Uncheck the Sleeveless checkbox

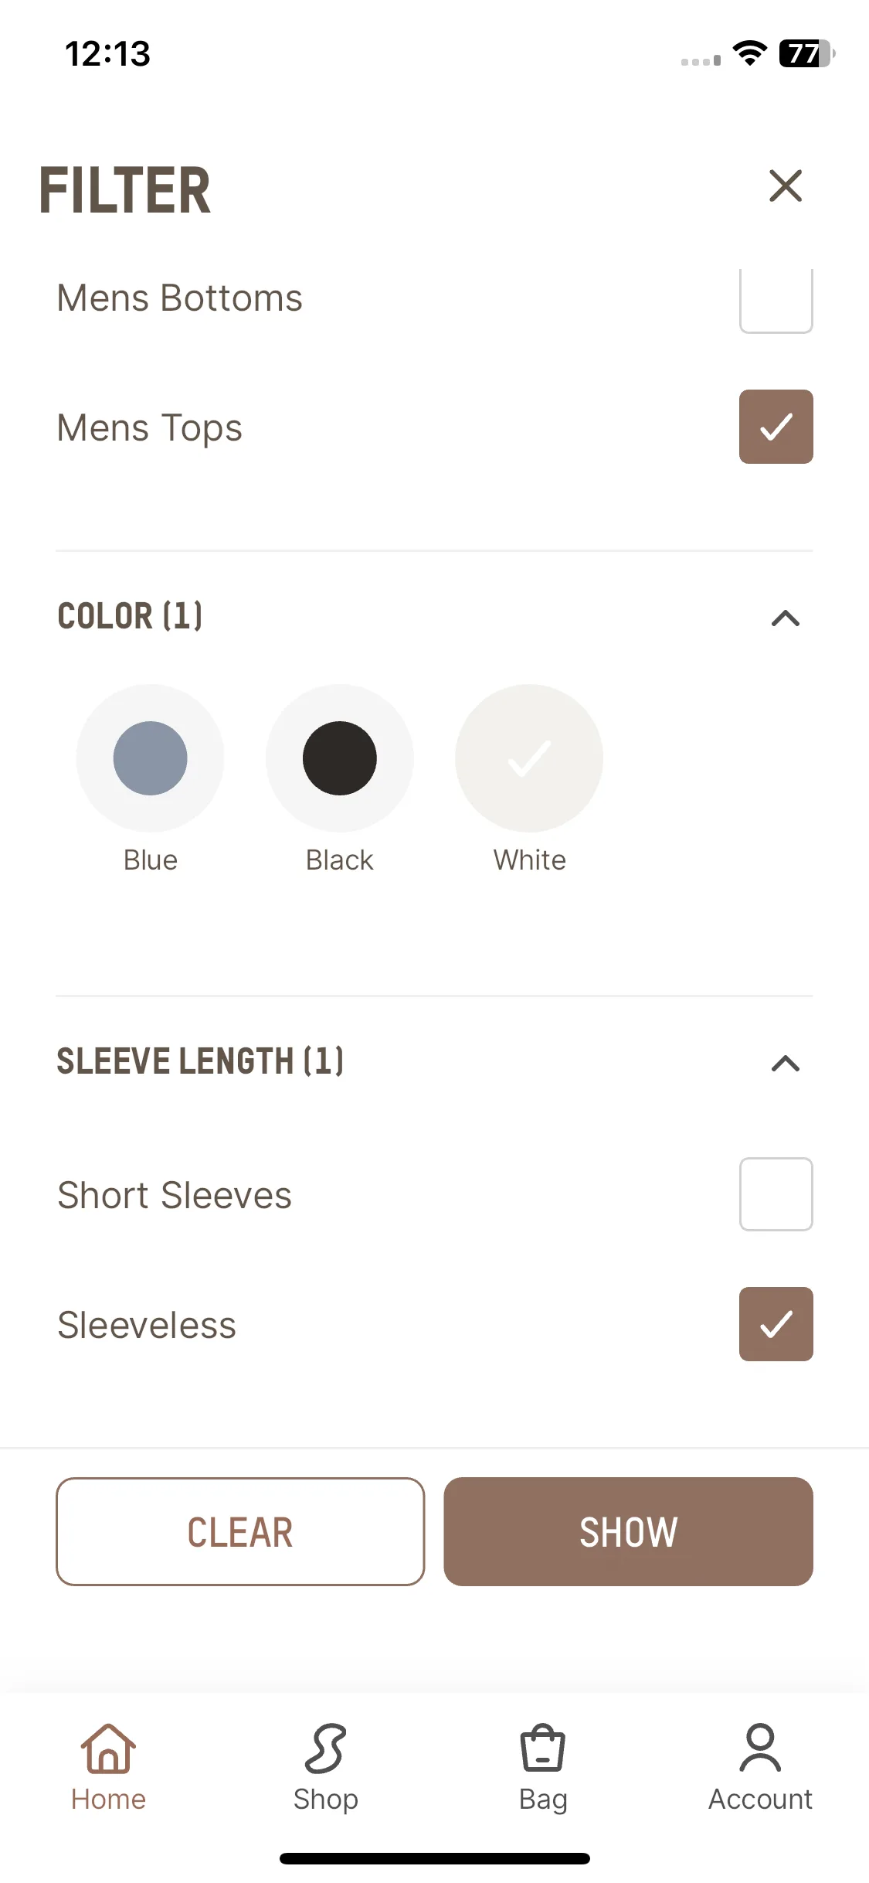point(776,1324)
